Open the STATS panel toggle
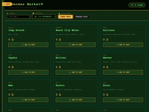Screen dimensions: 149x112 pyautogui.click(x=7, y=4)
